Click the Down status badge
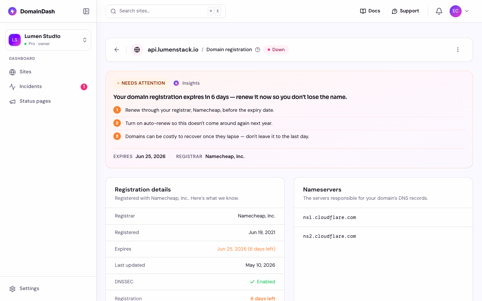This screenshot has height=301, width=482. [x=276, y=50]
